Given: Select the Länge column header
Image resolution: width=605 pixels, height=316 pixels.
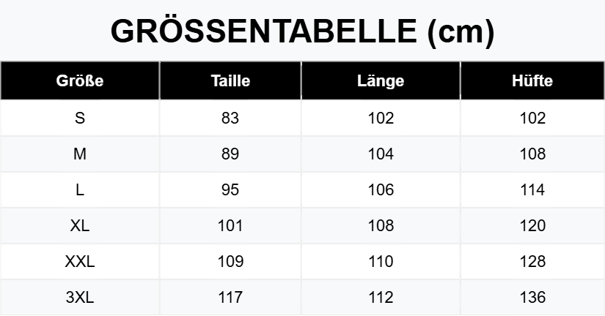Looking at the screenshot, I should tap(381, 80).
